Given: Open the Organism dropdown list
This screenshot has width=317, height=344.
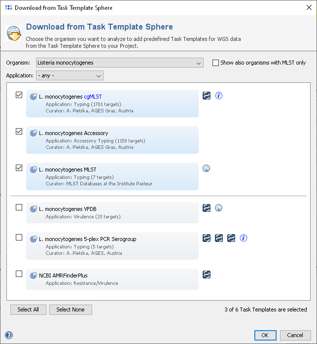Looking at the screenshot, I should (x=119, y=63).
